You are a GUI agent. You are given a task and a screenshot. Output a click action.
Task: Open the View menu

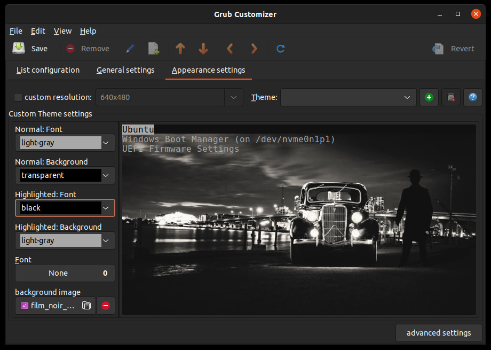point(62,31)
